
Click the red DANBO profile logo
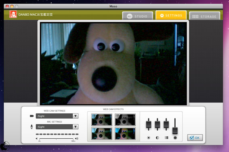(x=13, y=14)
